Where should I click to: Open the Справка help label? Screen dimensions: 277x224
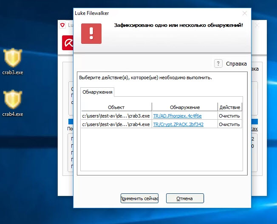tap(236, 63)
